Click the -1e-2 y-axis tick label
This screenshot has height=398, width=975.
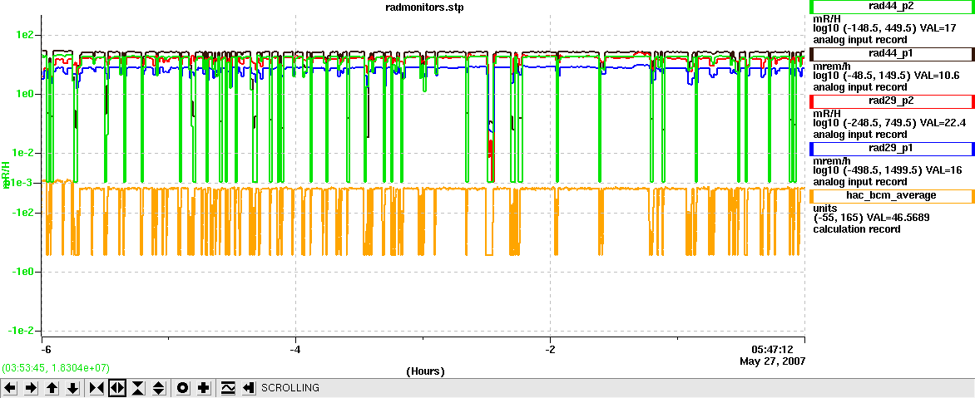click(x=20, y=331)
